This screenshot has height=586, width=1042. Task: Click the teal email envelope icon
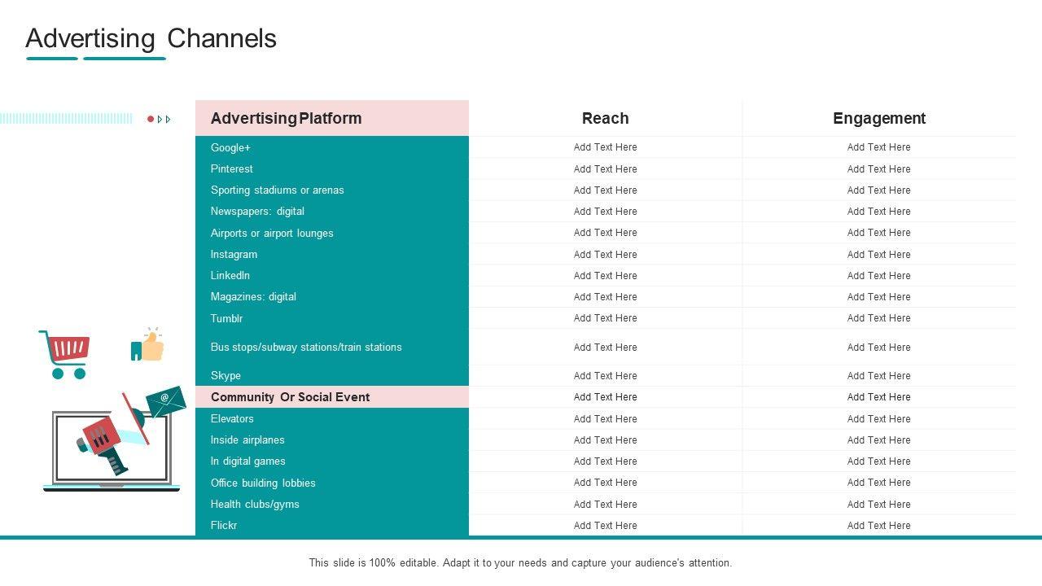(x=166, y=400)
